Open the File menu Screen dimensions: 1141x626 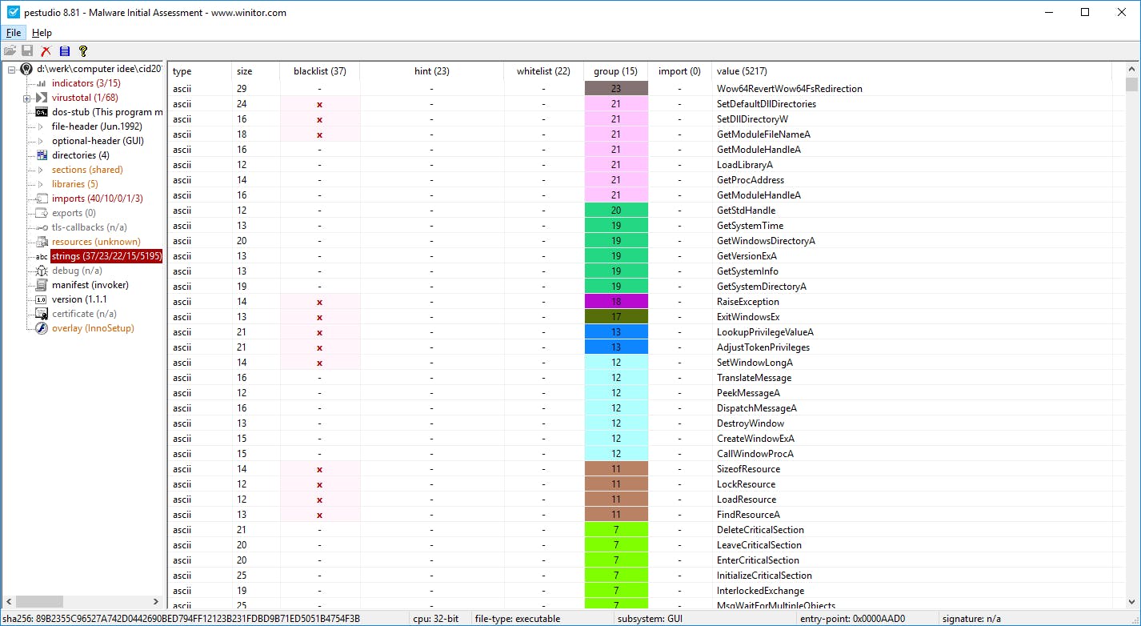[13, 33]
